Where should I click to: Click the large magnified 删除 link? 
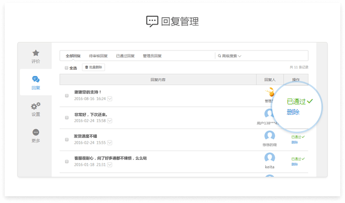pyautogui.click(x=293, y=112)
